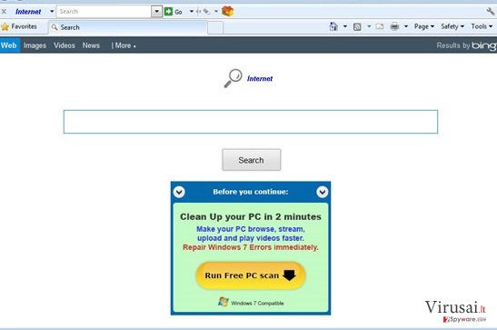Click left chevron on Before you continue
Image resolution: width=497 pixels, height=330 pixels.
point(179,192)
